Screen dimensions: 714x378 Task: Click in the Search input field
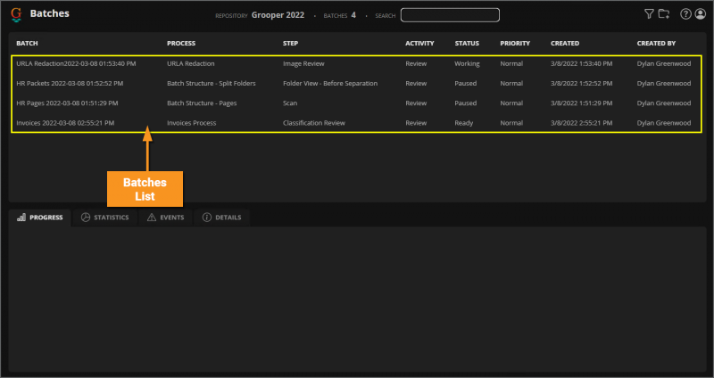coord(450,15)
